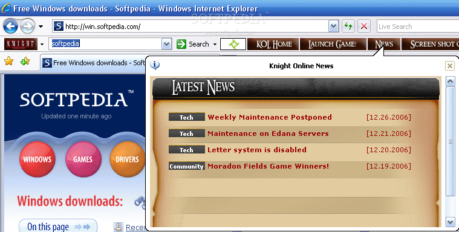Click the green swirl toolbar icon
The image size is (459, 232).
pos(233,44)
